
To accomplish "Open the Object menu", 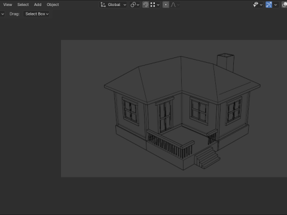I will click(53, 5).
